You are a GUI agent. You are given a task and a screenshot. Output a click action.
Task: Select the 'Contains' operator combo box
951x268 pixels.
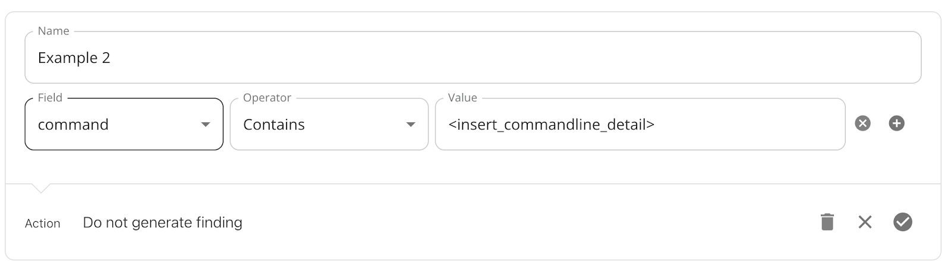329,124
